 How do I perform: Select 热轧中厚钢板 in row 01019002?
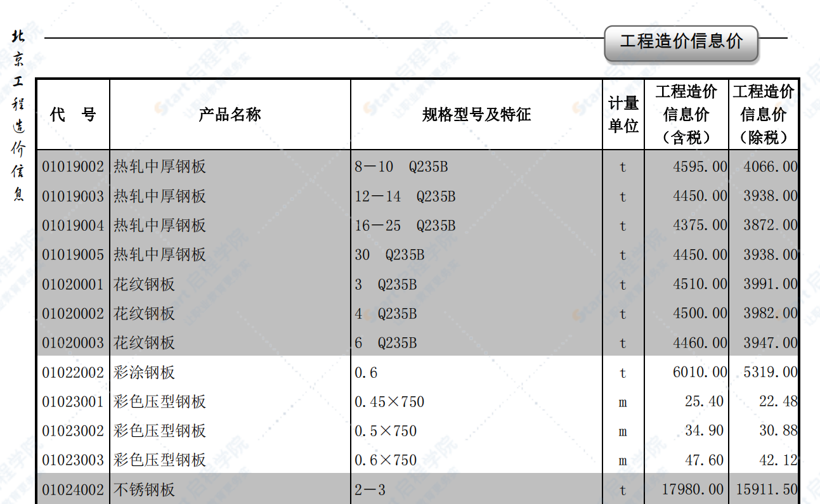[160, 167]
